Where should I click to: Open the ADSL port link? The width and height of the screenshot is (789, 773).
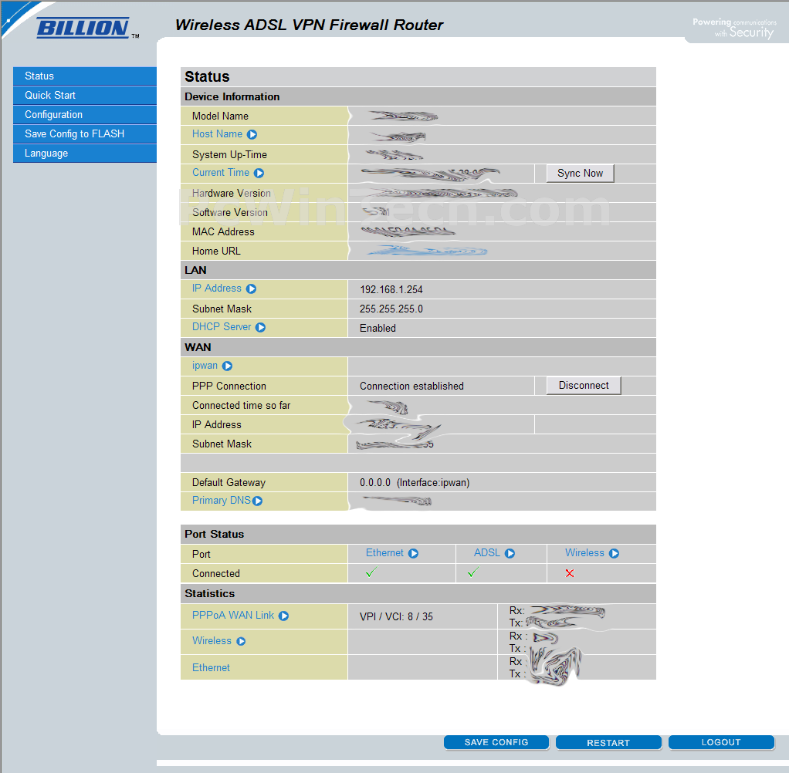pos(486,552)
